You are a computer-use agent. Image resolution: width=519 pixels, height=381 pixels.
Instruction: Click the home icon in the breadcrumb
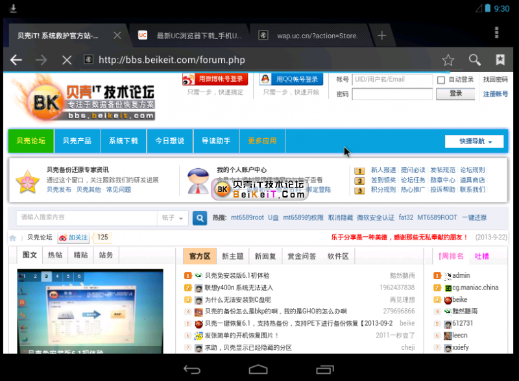tap(12, 238)
